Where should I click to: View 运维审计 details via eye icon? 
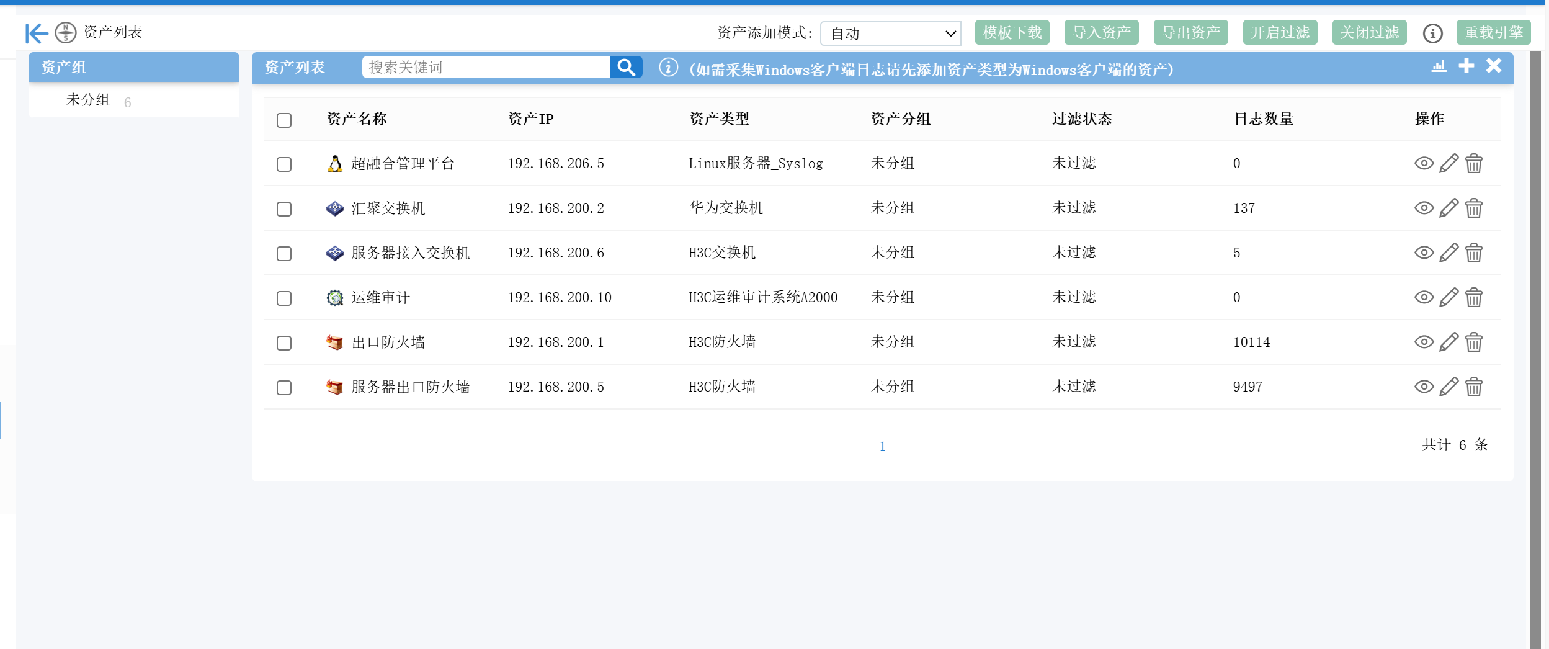(x=1424, y=297)
